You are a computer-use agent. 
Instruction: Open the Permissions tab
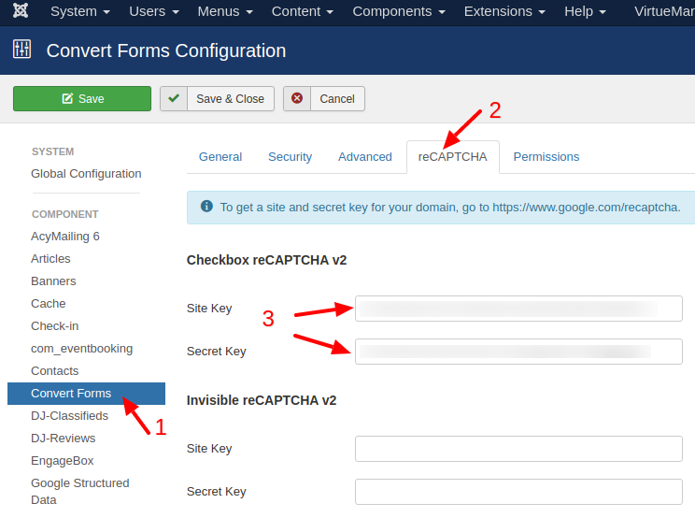click(546, 157)
